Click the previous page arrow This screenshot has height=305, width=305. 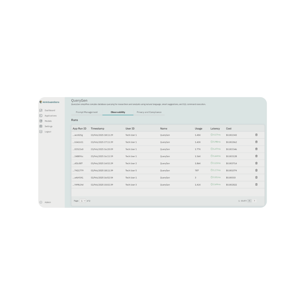[249, 201]
